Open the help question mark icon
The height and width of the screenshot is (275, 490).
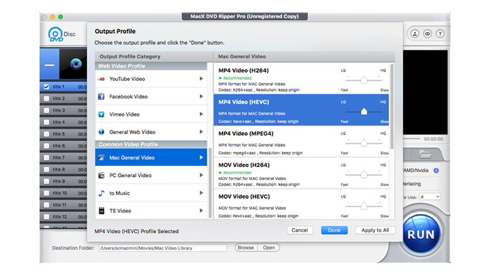(440, 34)
